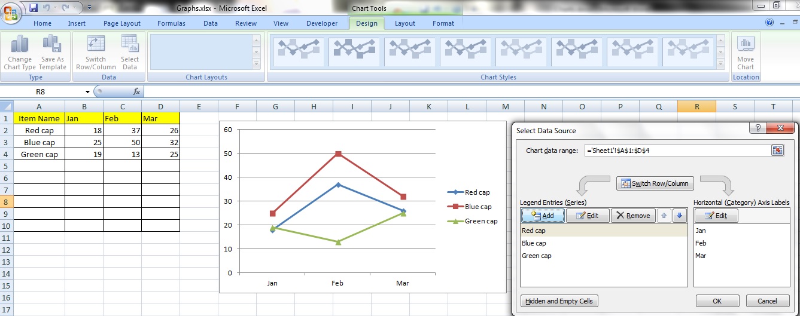Expand the Name Box dropdown
Image resolution: width=800 pixels, height=316 pixels.
87,92
